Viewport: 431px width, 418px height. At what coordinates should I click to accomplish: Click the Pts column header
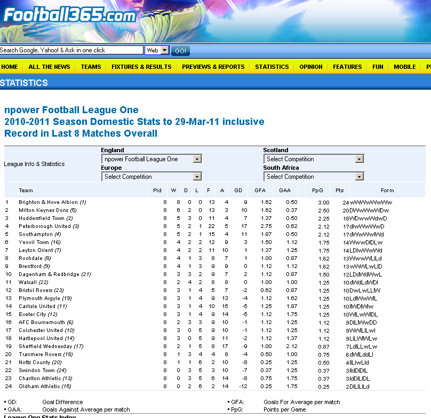tap(339, 191)
